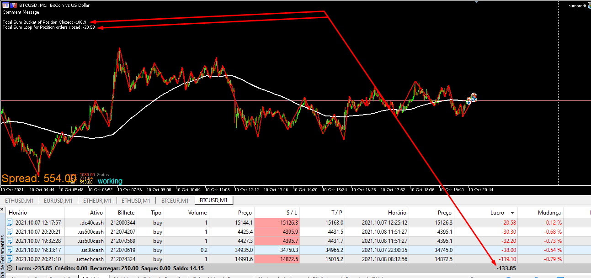Click the T / P column header
The width and height of the screenshot is (591, 278).
[323, 213]
